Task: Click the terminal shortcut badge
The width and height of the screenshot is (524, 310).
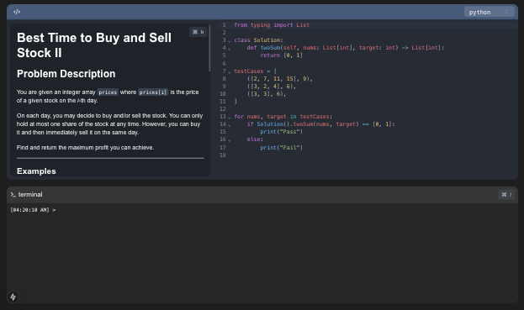Action: click(x=506, y=194)
